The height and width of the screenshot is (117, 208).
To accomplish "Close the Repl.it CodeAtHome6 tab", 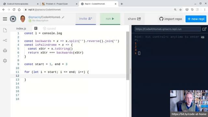I will pos(115,4).
